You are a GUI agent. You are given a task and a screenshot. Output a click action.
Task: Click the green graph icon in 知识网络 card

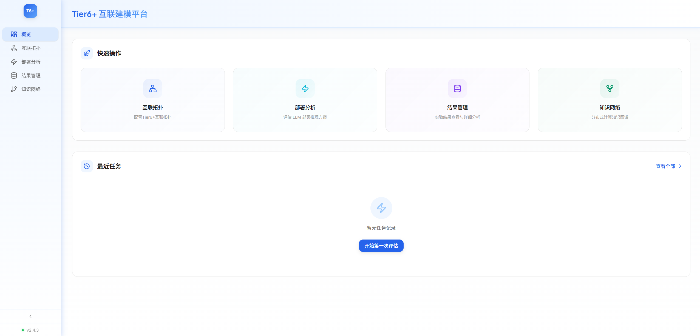pos(610,89)
